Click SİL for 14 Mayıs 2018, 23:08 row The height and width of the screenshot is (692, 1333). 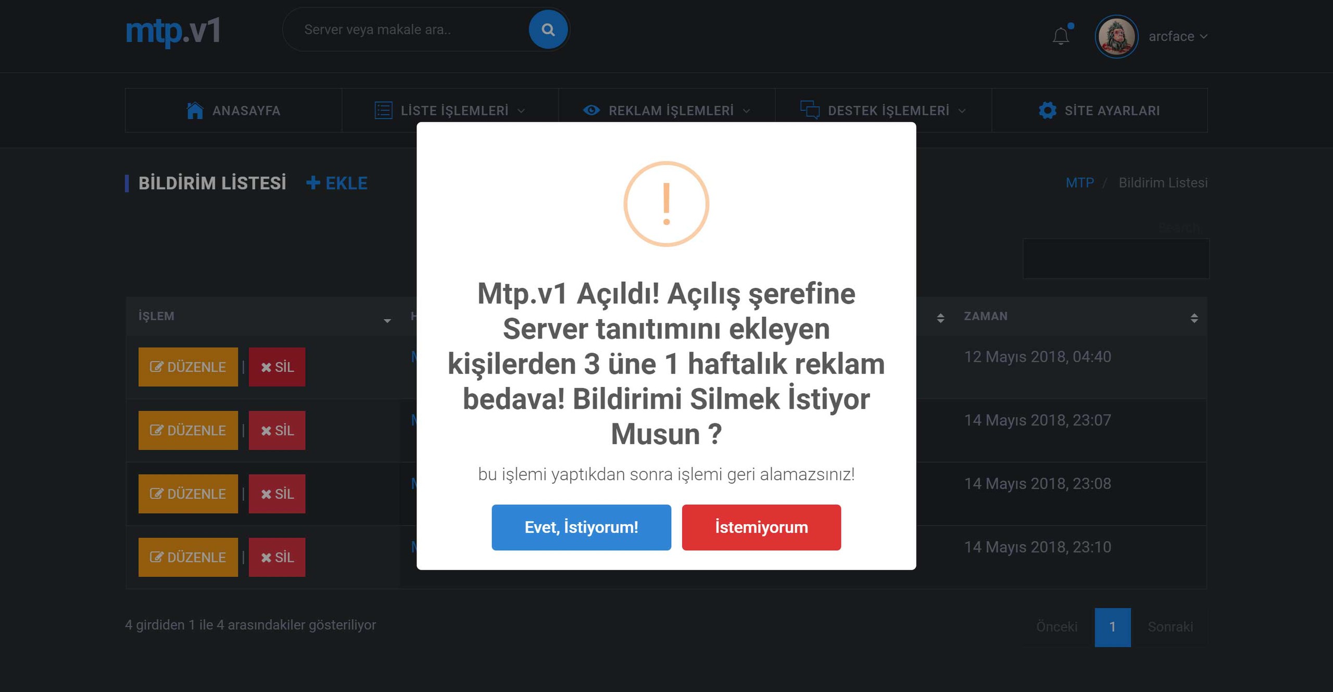pos(277,494)
